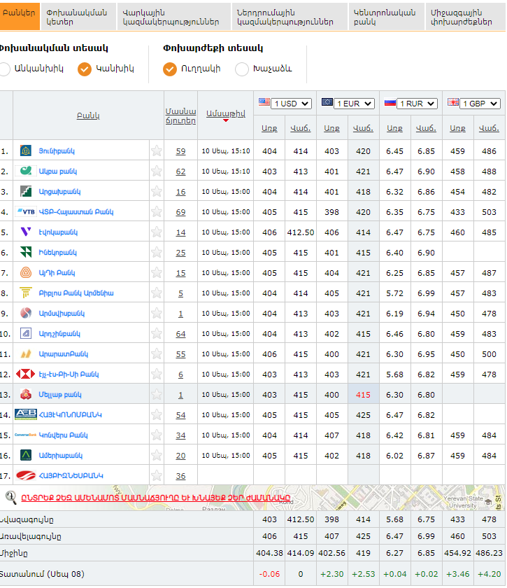Screen dimensions: 507x588
Task: Open the Էվոկաբանկ bank page link
Action: tap(58, 232)
